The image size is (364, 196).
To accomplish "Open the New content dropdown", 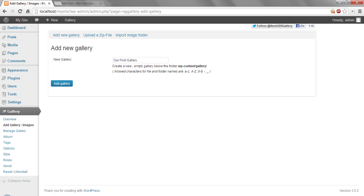I will pyautogui.click(x=52, y=20).
